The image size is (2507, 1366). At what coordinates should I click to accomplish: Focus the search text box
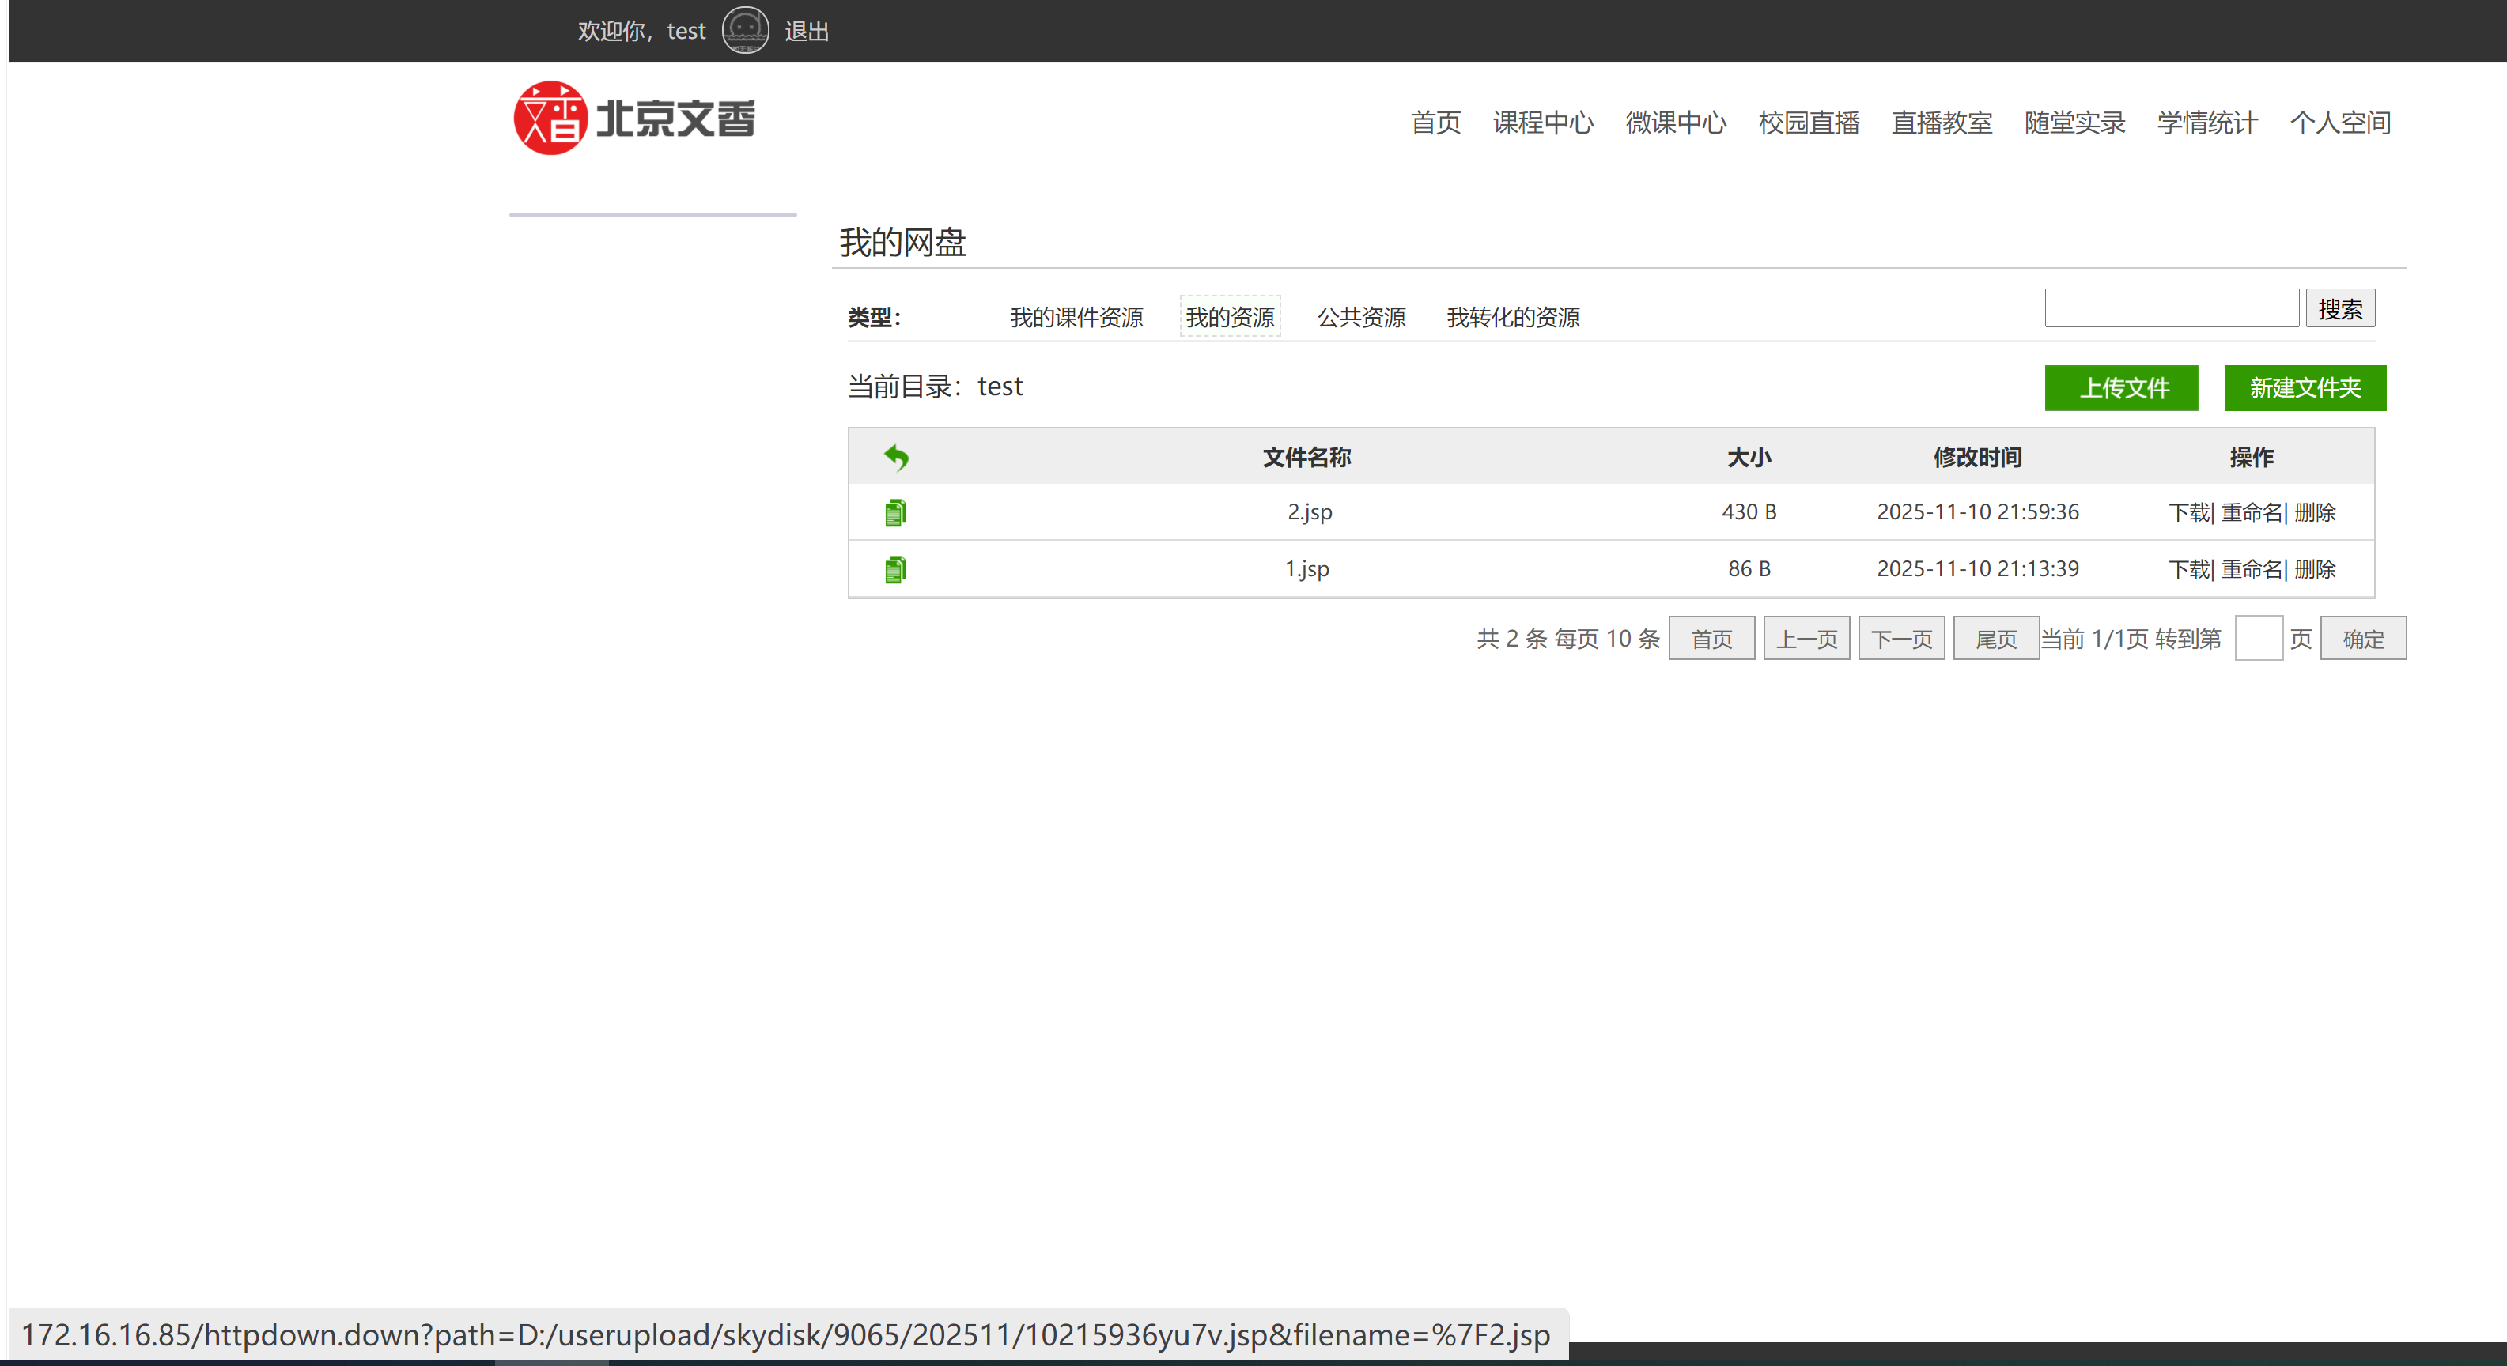point(2171,308)
